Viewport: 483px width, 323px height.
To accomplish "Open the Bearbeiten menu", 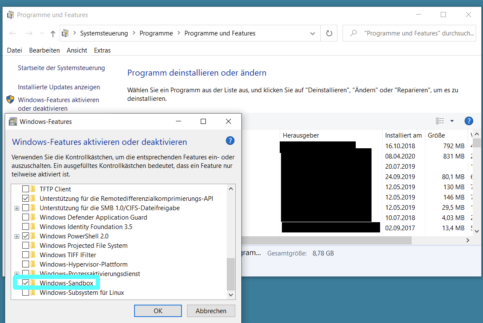I will [44, 50].
